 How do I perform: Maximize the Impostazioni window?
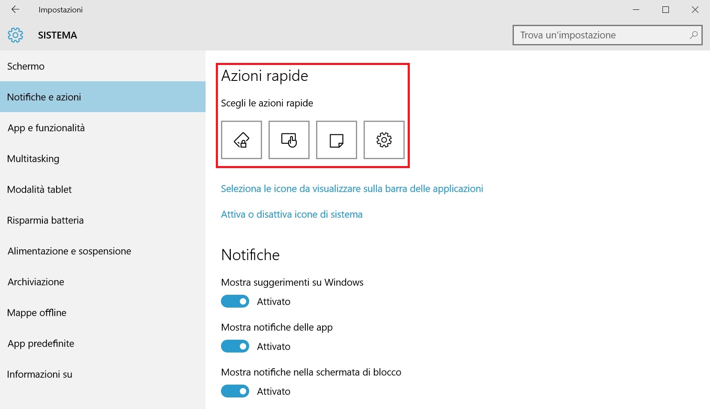tap(665, 9)
